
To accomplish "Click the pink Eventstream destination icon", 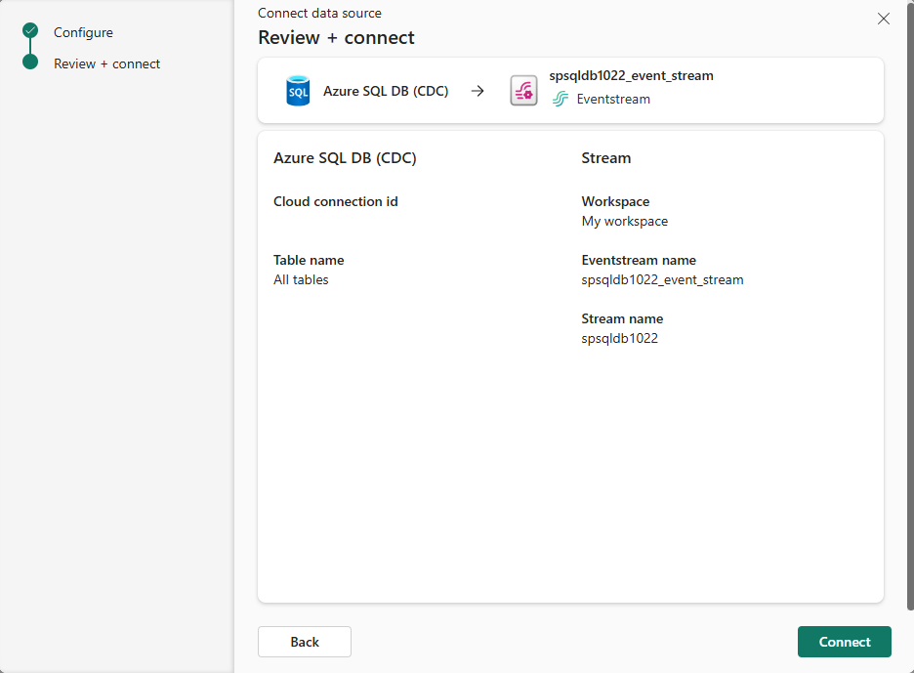I will click(x=523, y=90).
